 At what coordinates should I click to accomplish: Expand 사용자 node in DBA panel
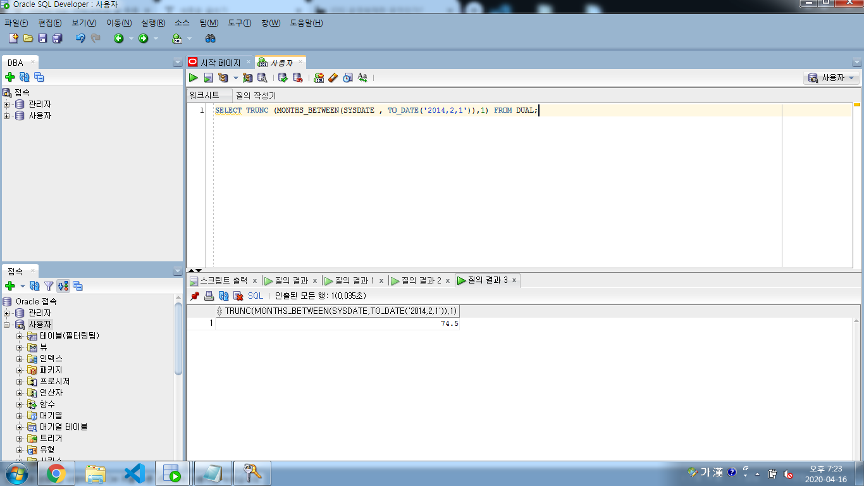click(x=7, y=116)
